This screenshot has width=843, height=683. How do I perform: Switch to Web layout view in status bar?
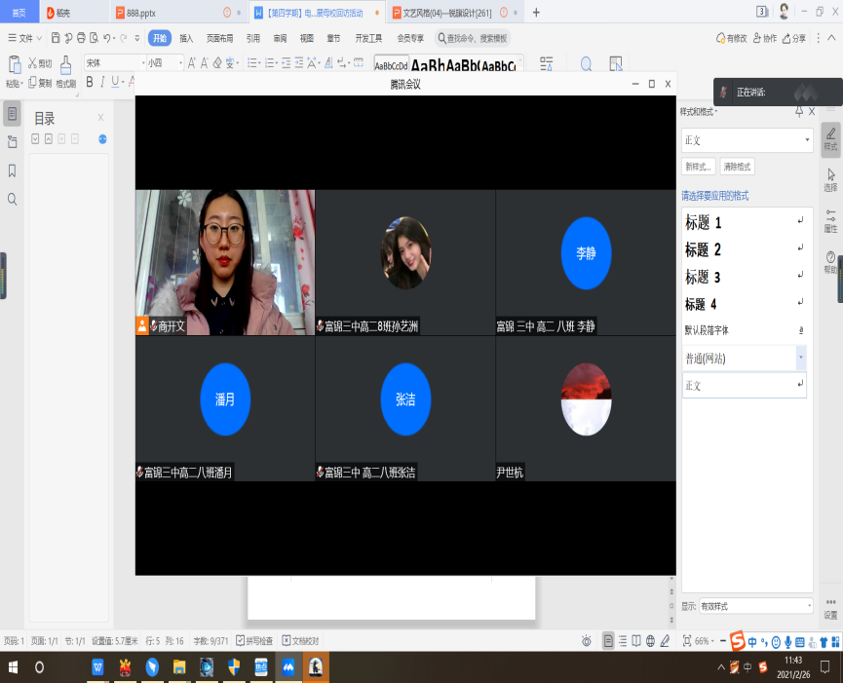point(651,640)
